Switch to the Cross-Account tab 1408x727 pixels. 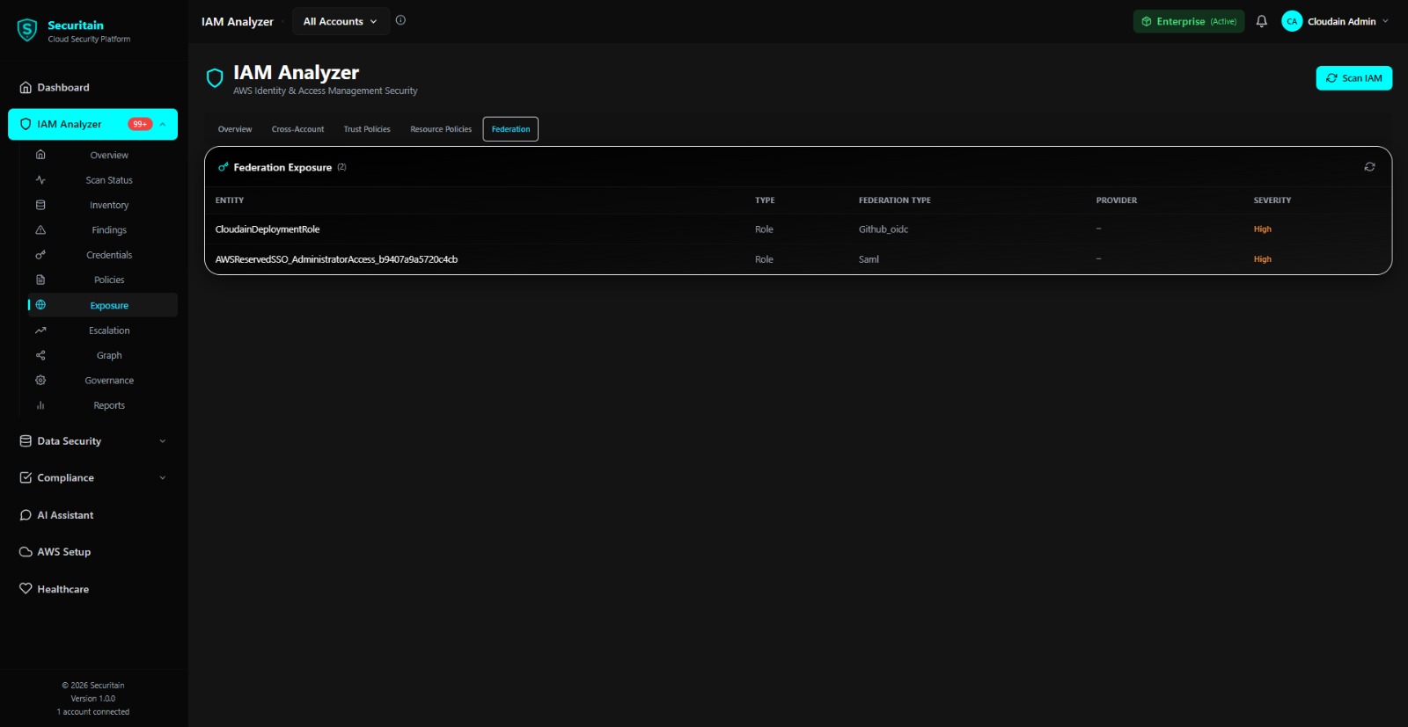[x=297, y=129]
